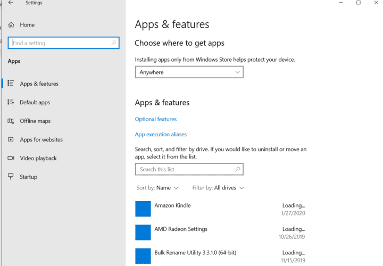Select Video playback in the sidebar

[38, 158]
